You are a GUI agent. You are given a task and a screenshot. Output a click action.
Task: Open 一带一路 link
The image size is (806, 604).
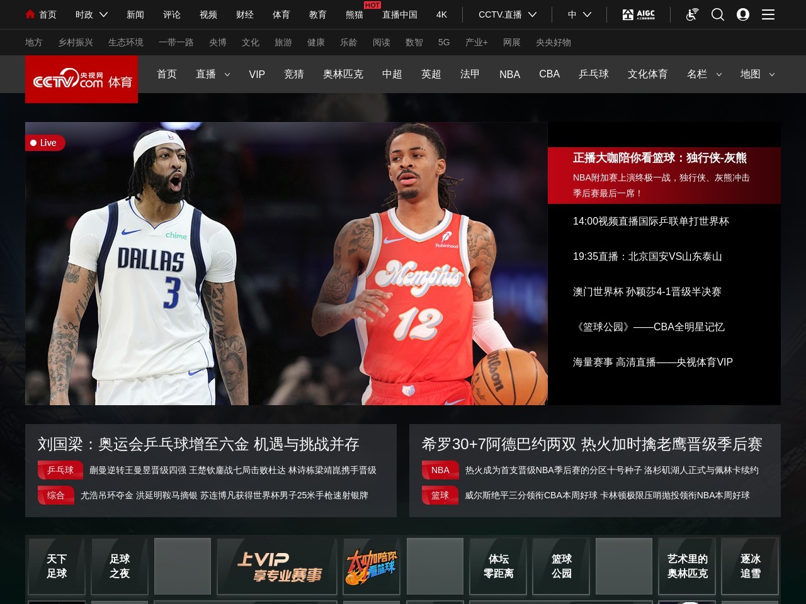point(176,42)
